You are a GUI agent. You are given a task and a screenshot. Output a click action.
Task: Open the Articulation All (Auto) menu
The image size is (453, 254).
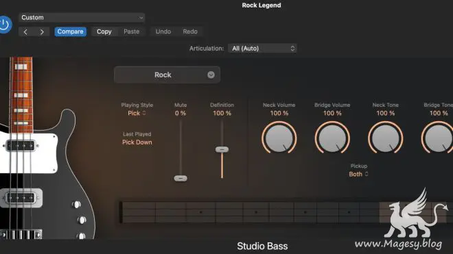[x=262, y=49]
